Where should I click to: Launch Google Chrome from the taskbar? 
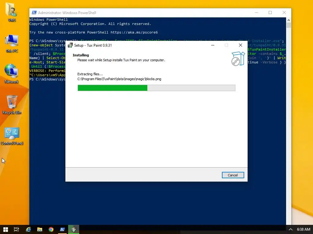point(51,229)
